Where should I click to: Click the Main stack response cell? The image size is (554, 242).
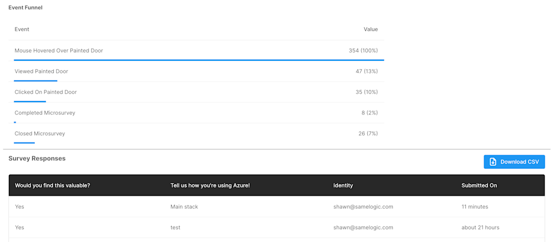tap(184, 207)
